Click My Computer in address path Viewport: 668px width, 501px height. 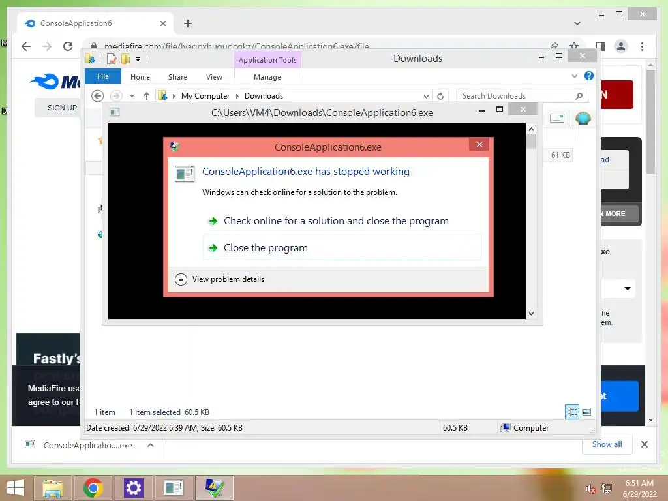click(x=205, y=96)
